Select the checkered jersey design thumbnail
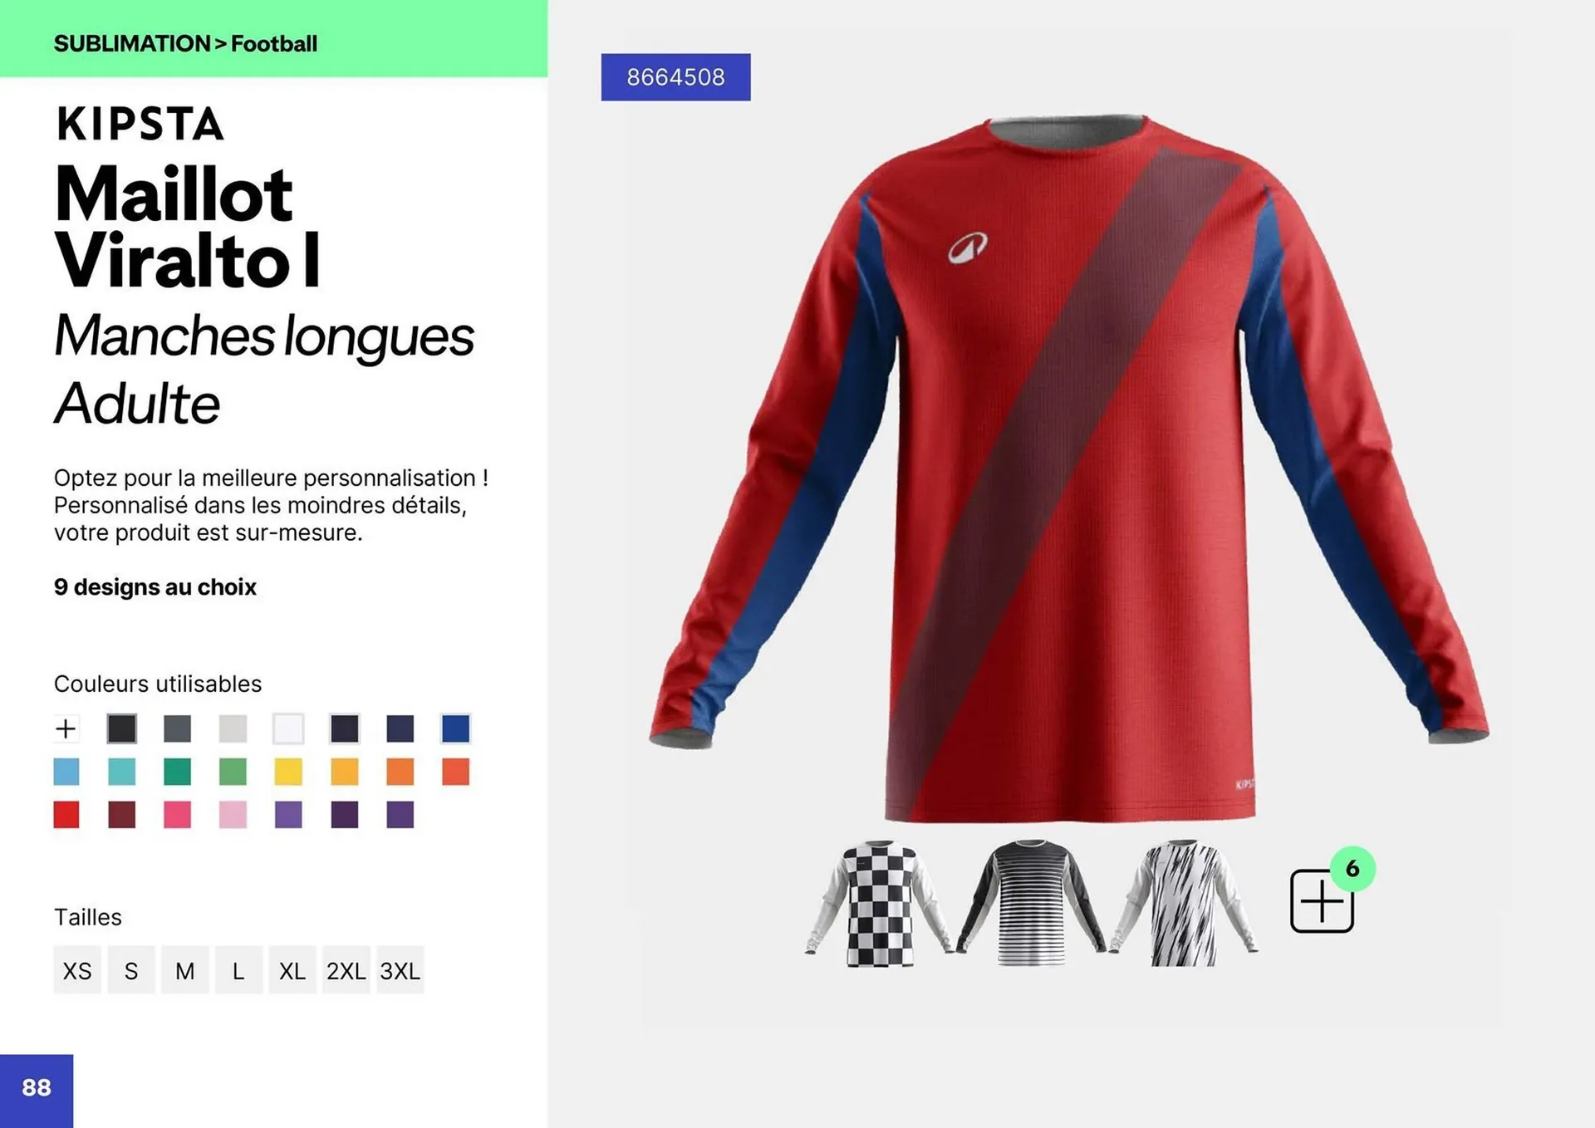This screenshot has height=1128, width=1595. (880, 903)
